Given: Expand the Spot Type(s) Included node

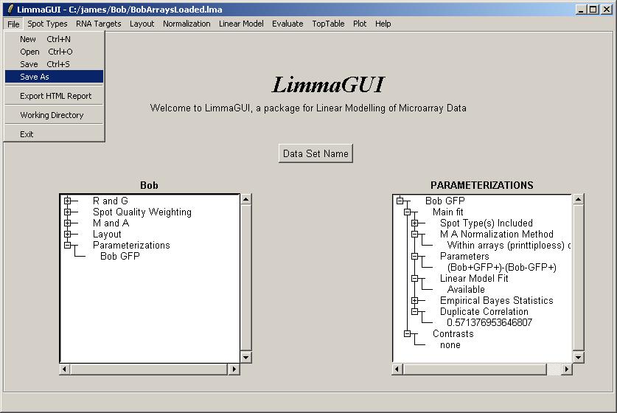Looking at the screenshot, I should pyautogui.click(x=414, y=223).
